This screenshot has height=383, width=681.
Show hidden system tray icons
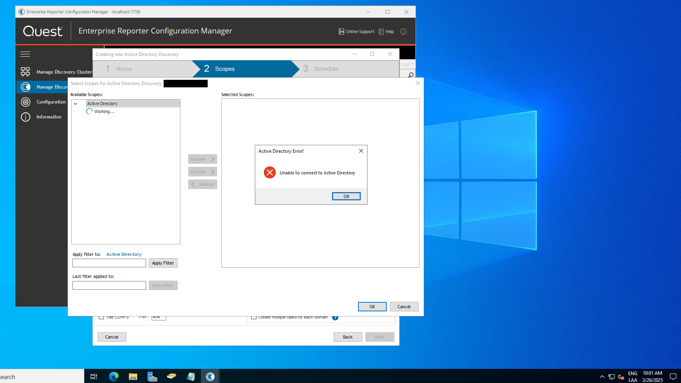pyautogui.click(x=602, y=377)
